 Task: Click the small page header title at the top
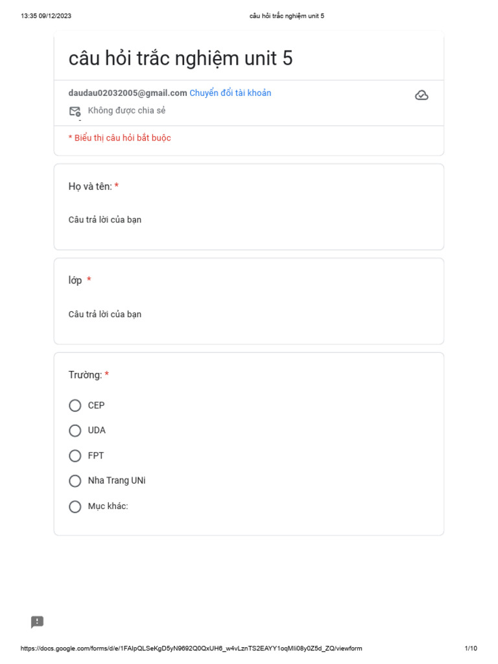[x=287, y=16]
